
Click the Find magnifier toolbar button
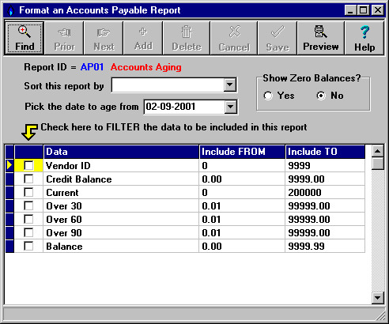(x=25, y=38)
